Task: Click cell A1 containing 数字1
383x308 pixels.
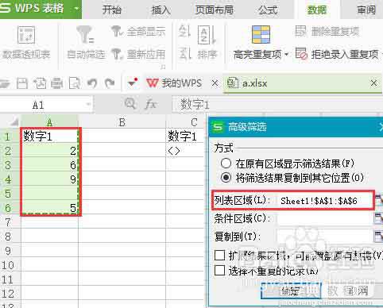Action: tap(50, 136)
